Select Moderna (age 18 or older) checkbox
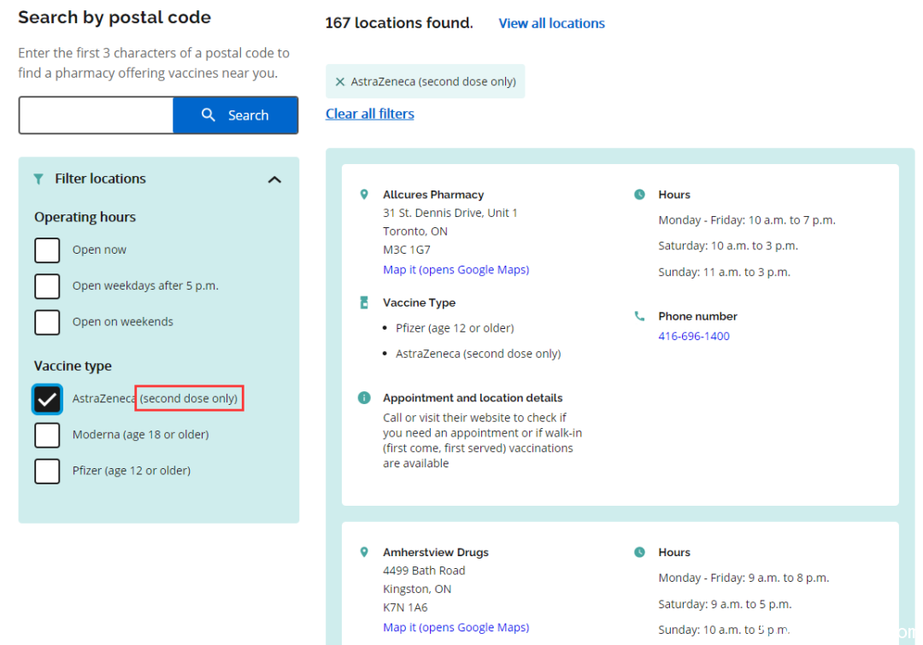This screenshot has width=923, height=645. 47,435
